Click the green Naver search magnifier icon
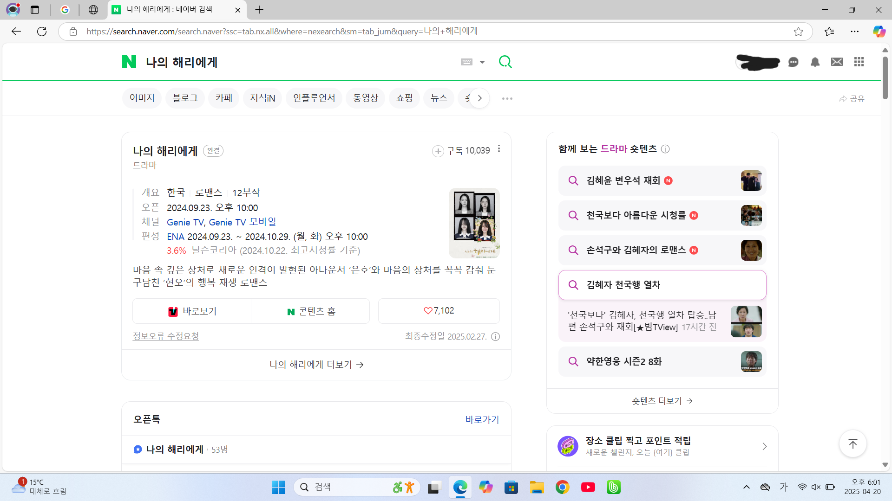The height and width of the screenshot is (501, 892). tap(505, 62)
